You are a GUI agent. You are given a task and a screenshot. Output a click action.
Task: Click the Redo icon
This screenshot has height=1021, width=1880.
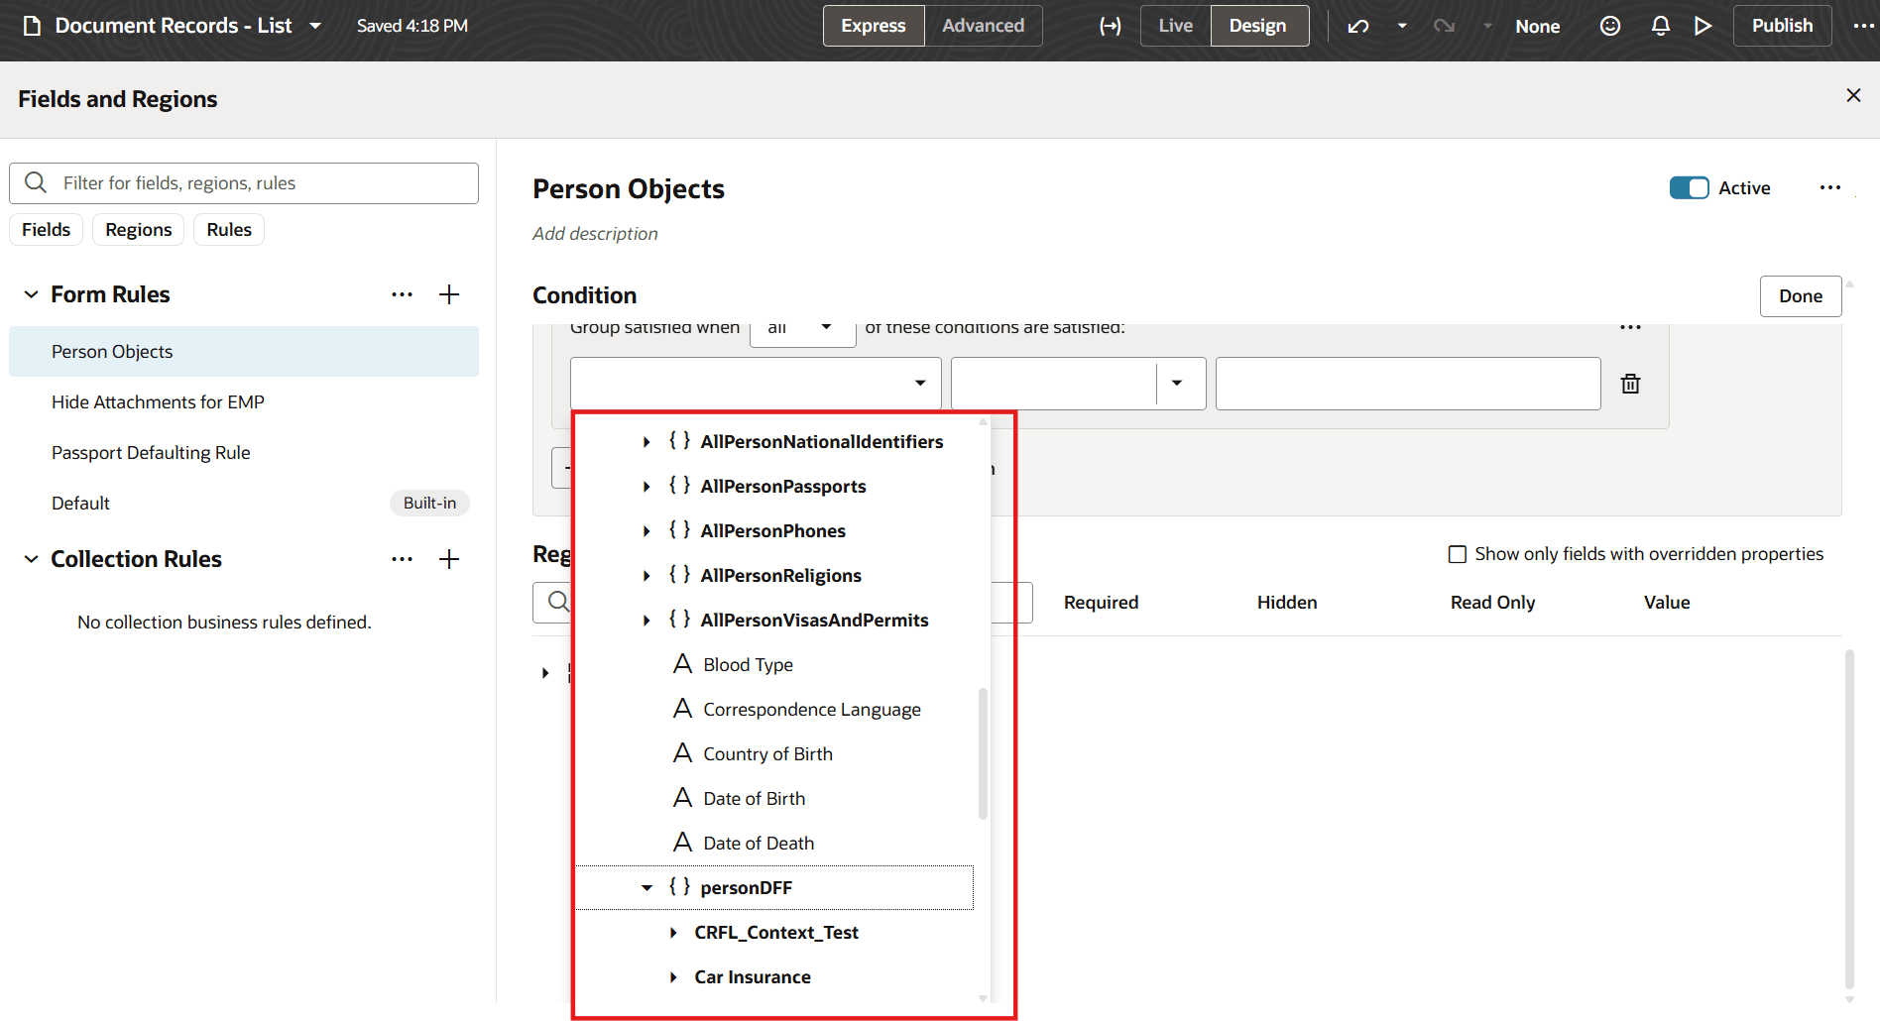1444,26
